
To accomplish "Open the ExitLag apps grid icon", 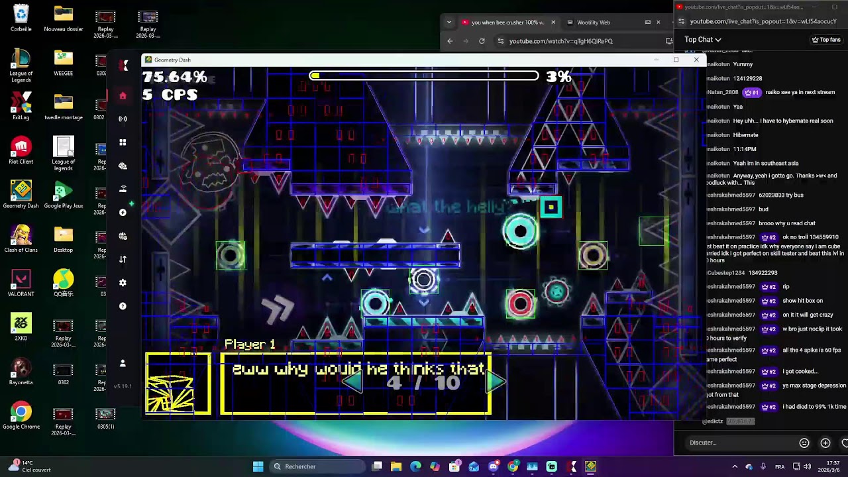I will point(123,142).
